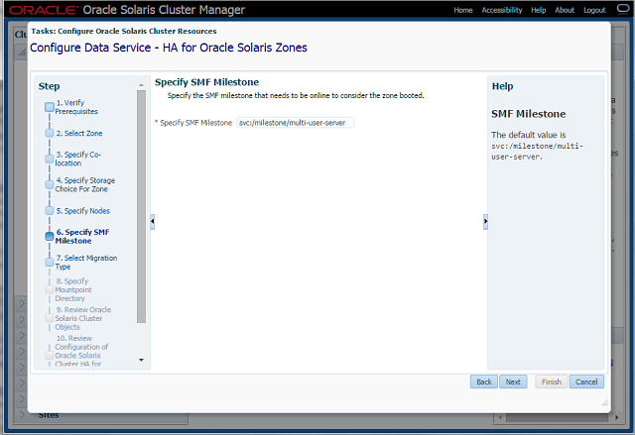635x435 pixels.
Task: Click the Oracle ring icon in header
Action: point(624,10)
